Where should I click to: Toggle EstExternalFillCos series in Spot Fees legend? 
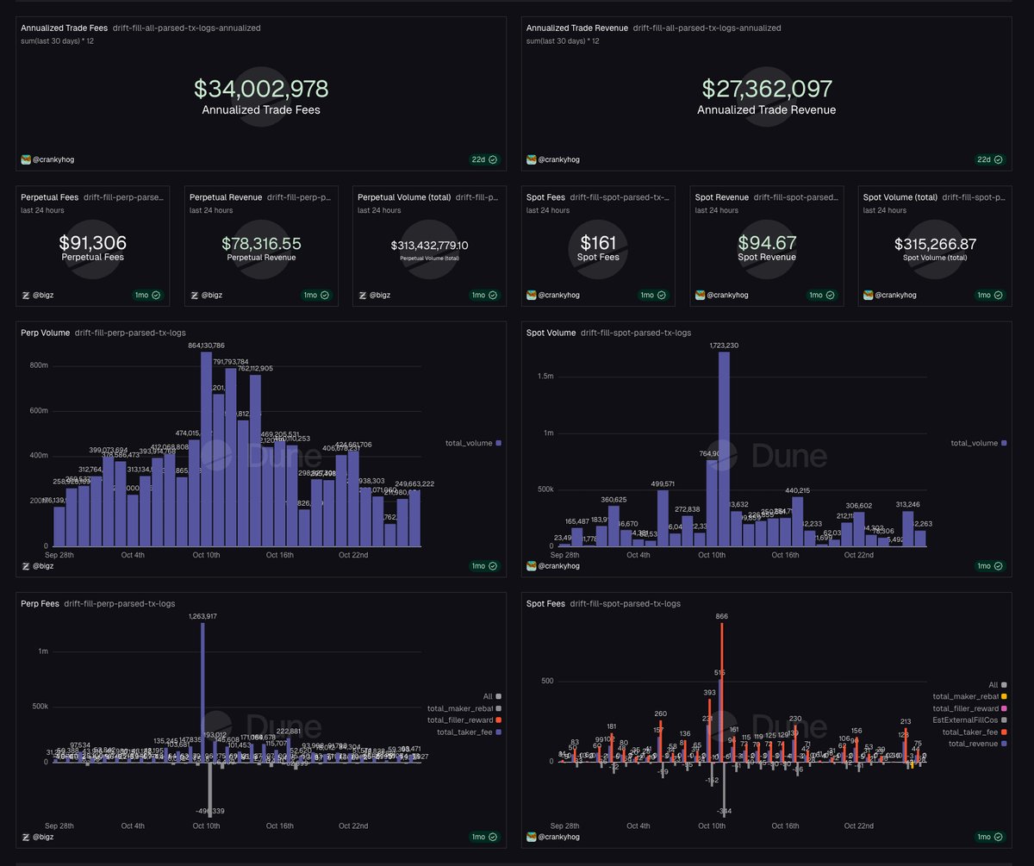pyautogui.click(x=969, y=720)
